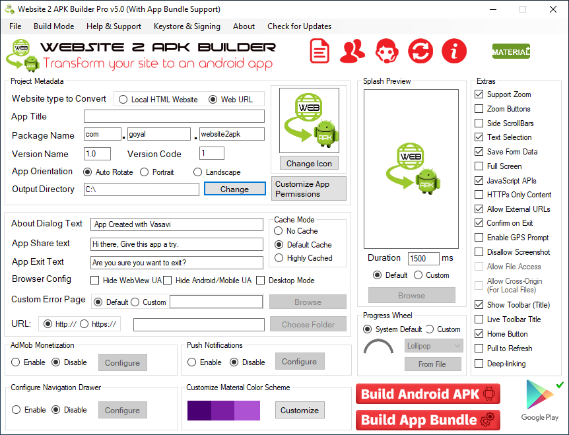Click the progress wheel arc preview
This screenshot has height=435, width=569.
[x=378, y=347]
